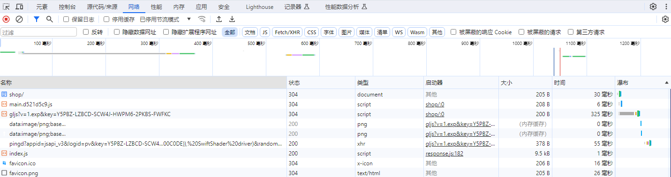The image size is (671, 177).
Task: Toggle 第三方请求 checkbox
Action: tap(571, 32)
